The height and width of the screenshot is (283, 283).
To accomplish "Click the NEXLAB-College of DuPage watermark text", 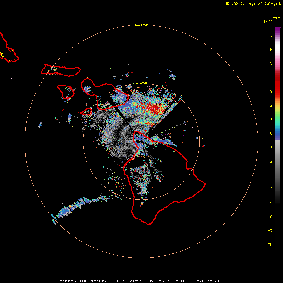I will [253, 3].
